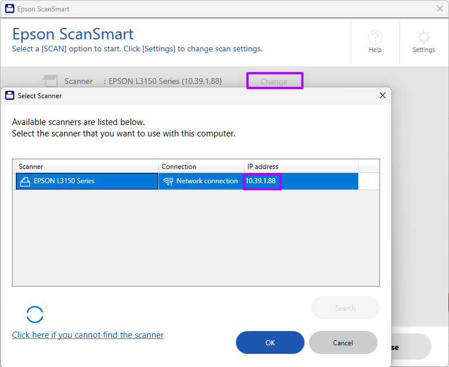
Task: Click the Network connection cell
Action: [201, 181]
